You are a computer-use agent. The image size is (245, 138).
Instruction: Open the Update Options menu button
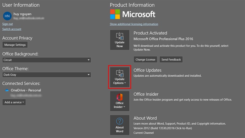coord(120,77)
